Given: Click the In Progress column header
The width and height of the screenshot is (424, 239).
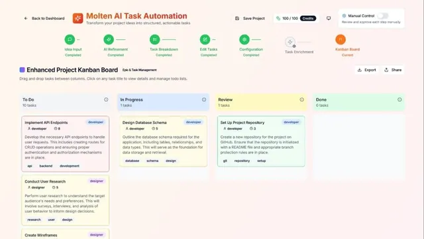Looking at the screenshot, I should 164,102.
